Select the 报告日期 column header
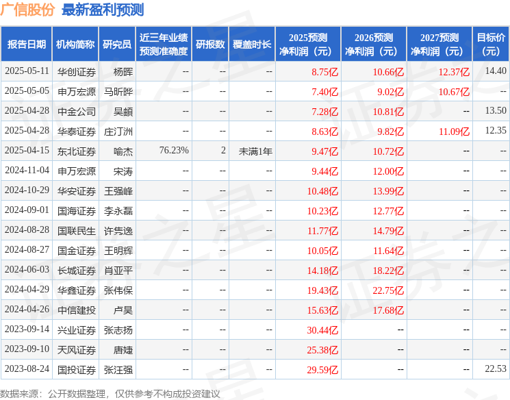The height and width of the screenshot is (400, 510). tap(26, 45)
